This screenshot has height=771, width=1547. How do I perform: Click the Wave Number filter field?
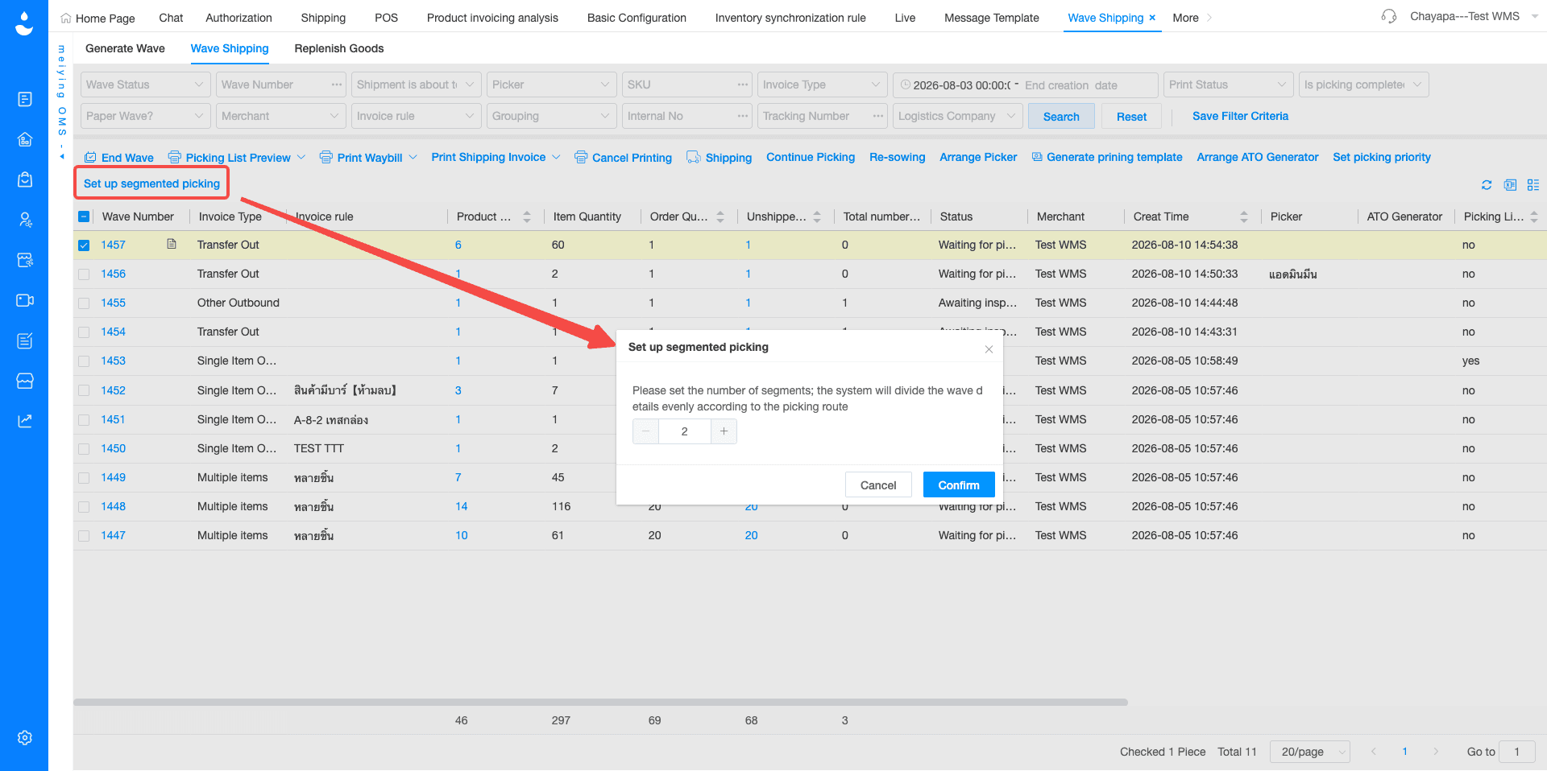[x=280, y=85]
